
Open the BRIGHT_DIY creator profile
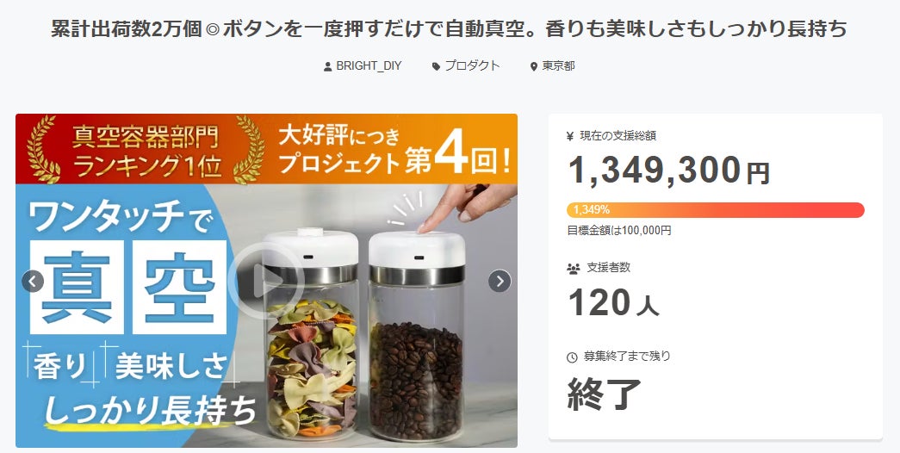pyautogui.click(x=369, y=66)
